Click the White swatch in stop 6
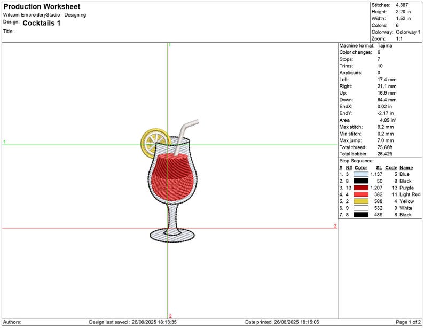This screenshot has height=328, width=424. pyautogui.click(x=361, y=208)
